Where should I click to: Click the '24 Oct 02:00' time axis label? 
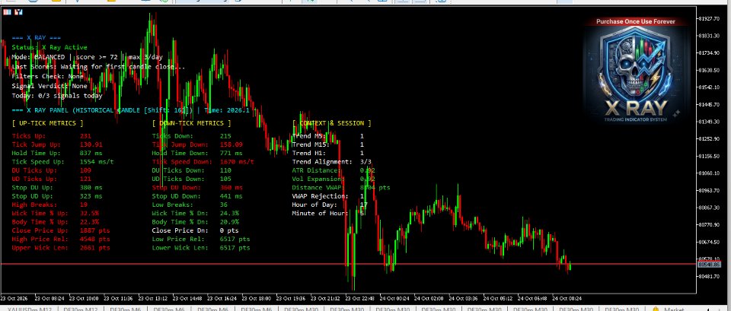[x=429, y=298]
